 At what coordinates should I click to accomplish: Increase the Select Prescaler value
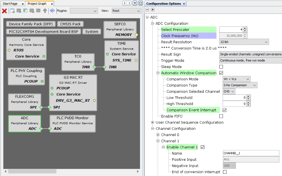(x=245, y=28)
